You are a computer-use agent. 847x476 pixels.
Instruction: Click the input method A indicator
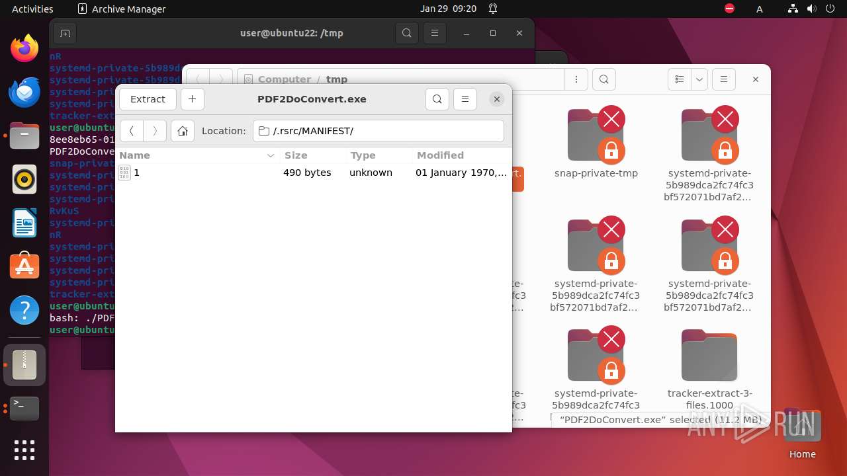tap(760, 9)
